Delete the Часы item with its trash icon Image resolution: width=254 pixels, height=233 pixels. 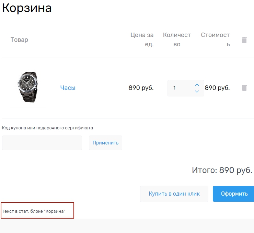(x=244, y=88)
